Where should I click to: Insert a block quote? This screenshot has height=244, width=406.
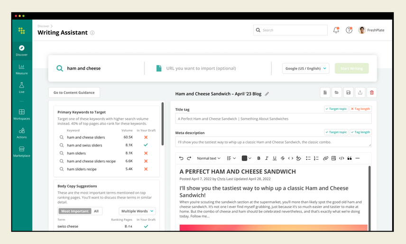(x=350, y=158)
